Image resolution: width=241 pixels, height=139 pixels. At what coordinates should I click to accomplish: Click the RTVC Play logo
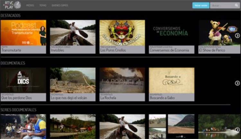point(13,5)
